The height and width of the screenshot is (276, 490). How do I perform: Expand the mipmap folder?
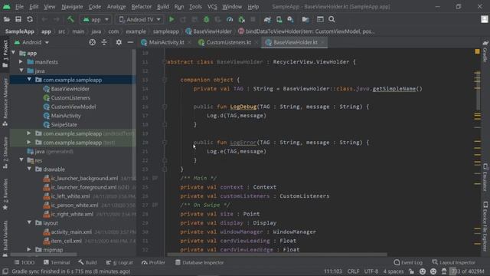[x=29, y=249]
